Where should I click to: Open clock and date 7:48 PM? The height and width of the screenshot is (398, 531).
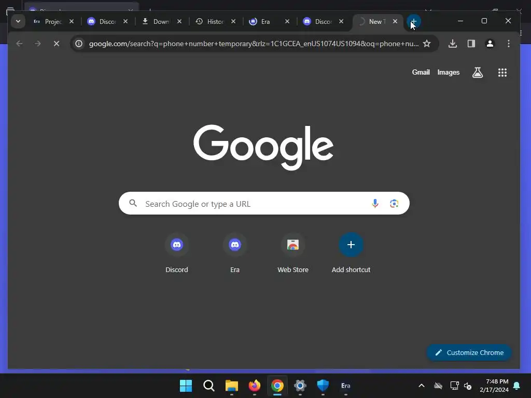494,386
